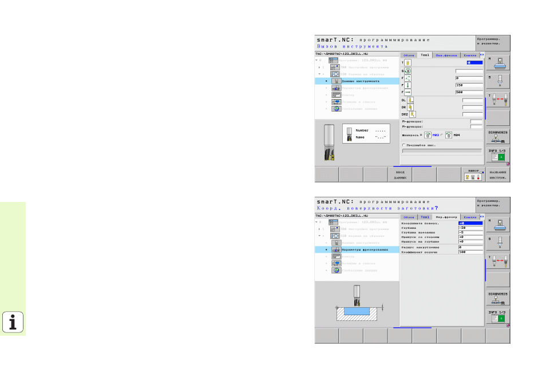This screenshot has width=546, height=385.
Task: Click feed F icon beside value 150
Action: (407, 85)
